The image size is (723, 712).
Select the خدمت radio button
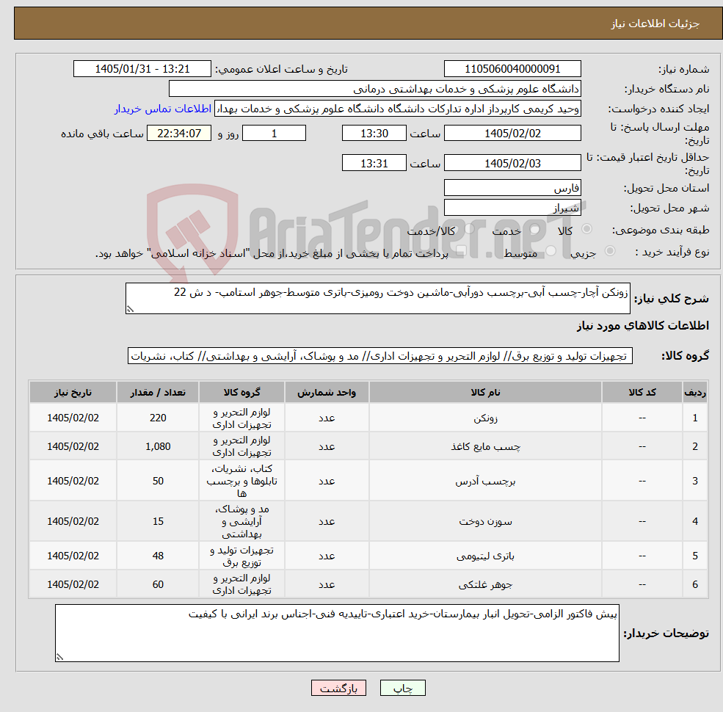[x=534, y=229]
